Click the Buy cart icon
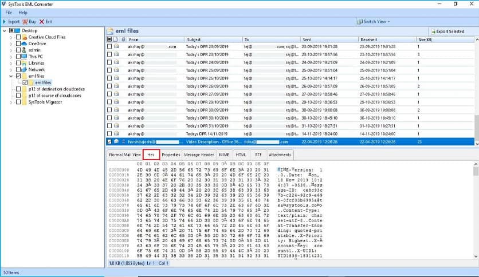Viewport: 479px width, 277px height. pyautogui.click(x=25, y=22)
